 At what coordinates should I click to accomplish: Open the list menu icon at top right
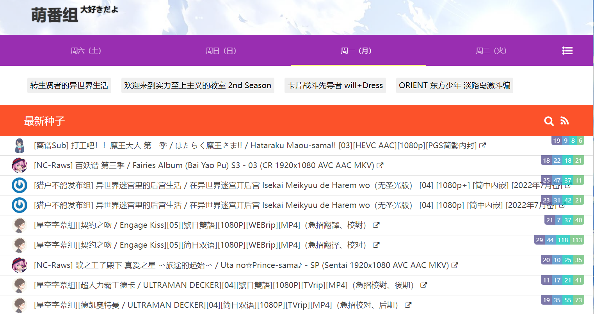tap(567, 50)
